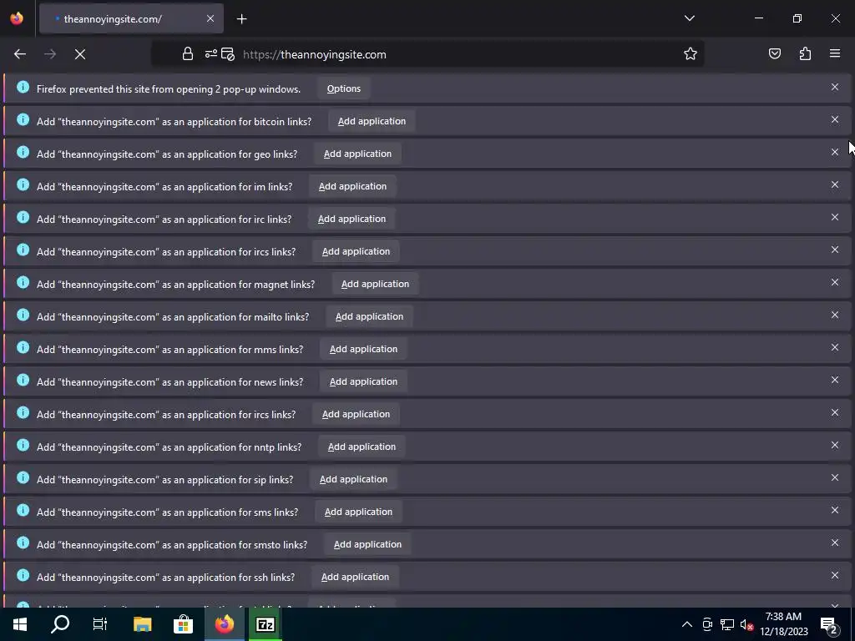Add application for geo links

(x=357, y=154)
